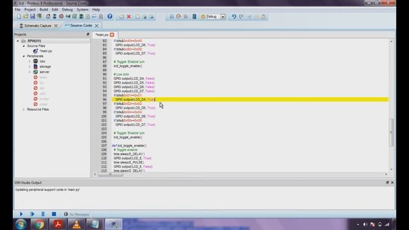The width and height of the screenshot is (409, 230).
Task: Open PCB Layout toolbar icon
Action: 61,17
